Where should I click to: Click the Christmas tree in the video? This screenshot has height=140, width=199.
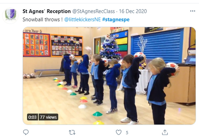pyautogui.click(x=110, y=47)
